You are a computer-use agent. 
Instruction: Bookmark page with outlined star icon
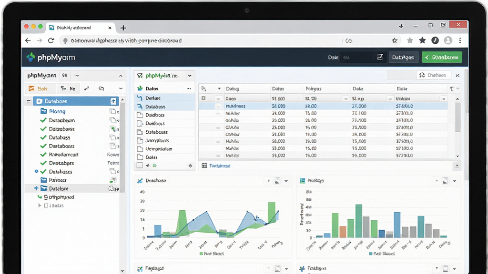(395, 40)
